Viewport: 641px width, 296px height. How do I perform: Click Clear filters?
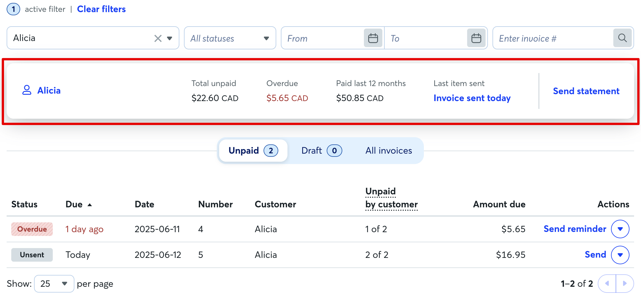point(101,9)
